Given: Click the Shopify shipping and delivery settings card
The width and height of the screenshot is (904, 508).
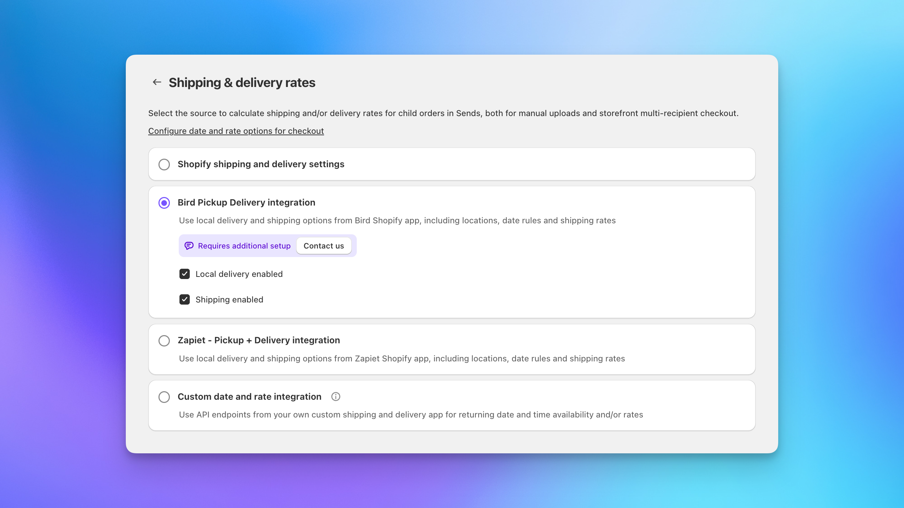Looking at the screenshot, I should [451, 164].
